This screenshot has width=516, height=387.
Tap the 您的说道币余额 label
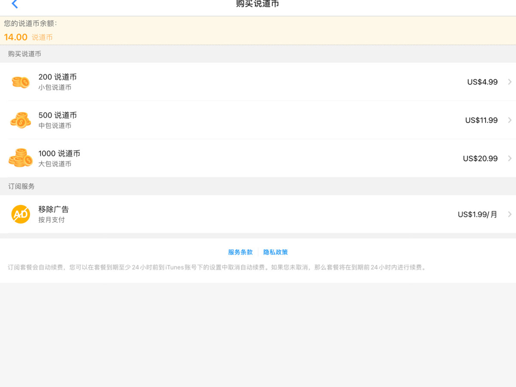click(31, 23)
